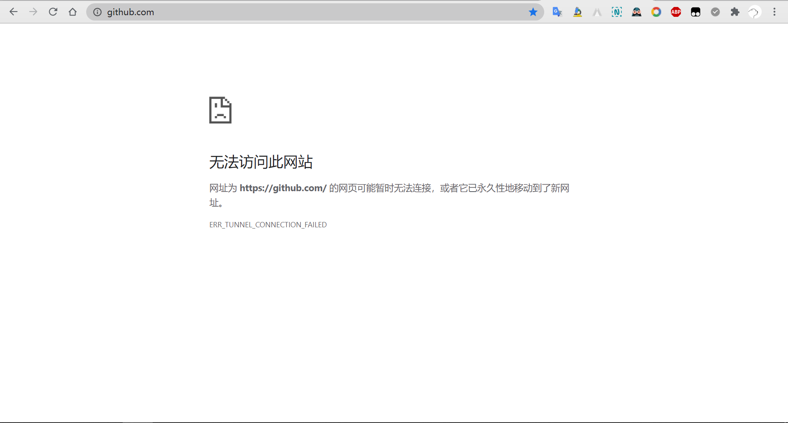
Task: Reload the failed github.com page
Action: (53, 12)
